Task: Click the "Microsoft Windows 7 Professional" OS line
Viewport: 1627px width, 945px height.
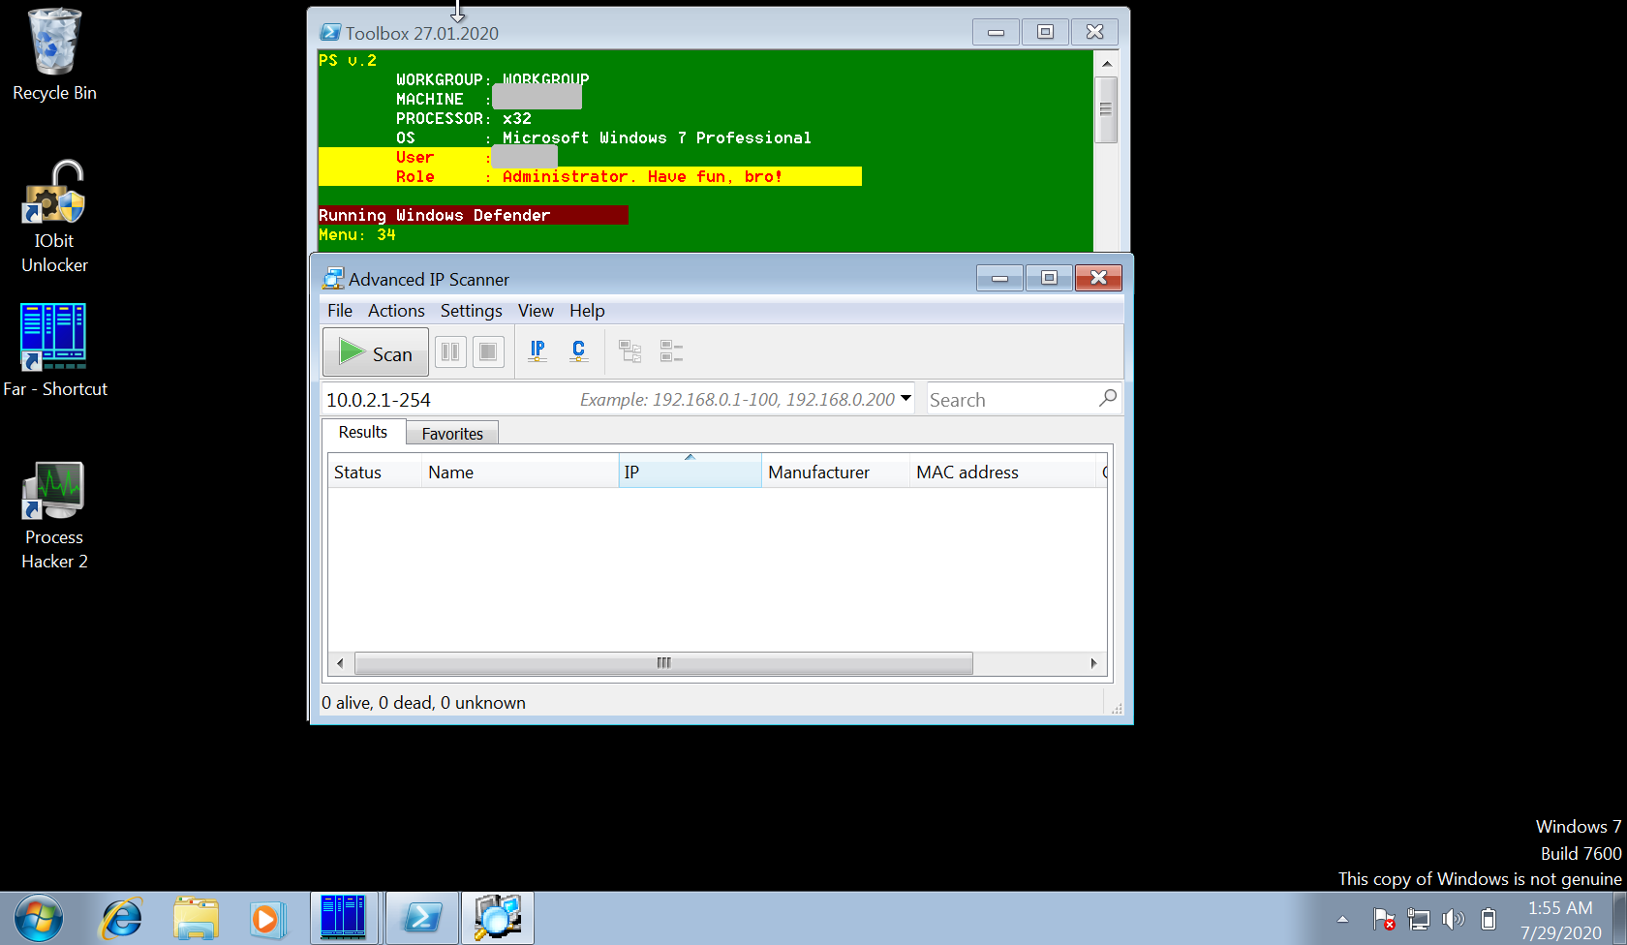Action: point(657,137)
